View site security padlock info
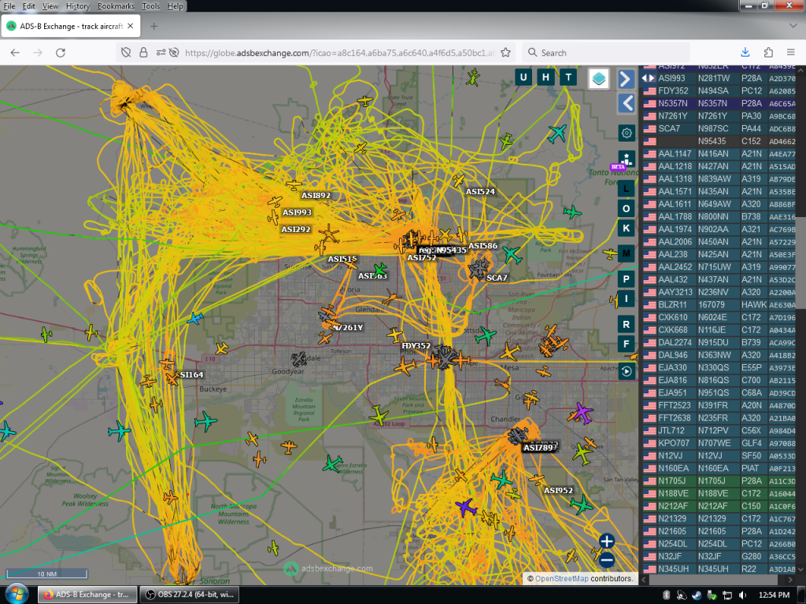 point(143,53)
